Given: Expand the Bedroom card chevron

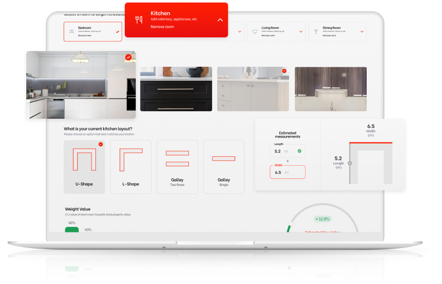Looking at the screenshot, I should point(117,31).
